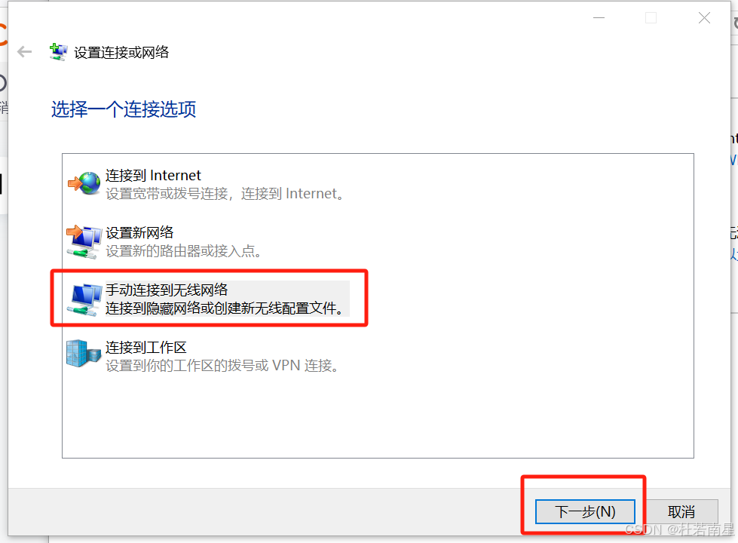This screenshot has height=543, width=738.
Task: Click description 连接到隐藏网络或创建新无线配置文件
Action: pos(225,308)
